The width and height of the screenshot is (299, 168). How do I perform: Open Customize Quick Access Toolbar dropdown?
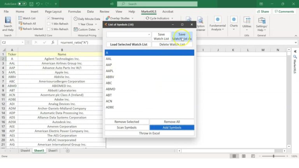[x=56, y=4]
